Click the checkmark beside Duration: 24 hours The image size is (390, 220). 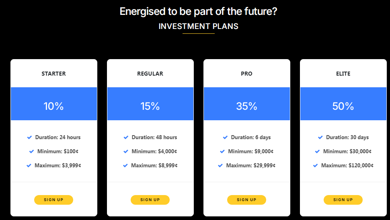(x=29, y=138)
